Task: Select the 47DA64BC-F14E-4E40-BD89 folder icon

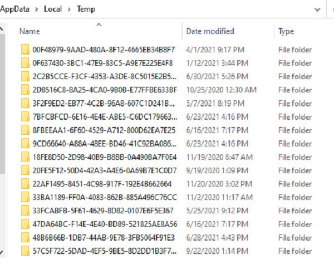Action: click(25, 224)
